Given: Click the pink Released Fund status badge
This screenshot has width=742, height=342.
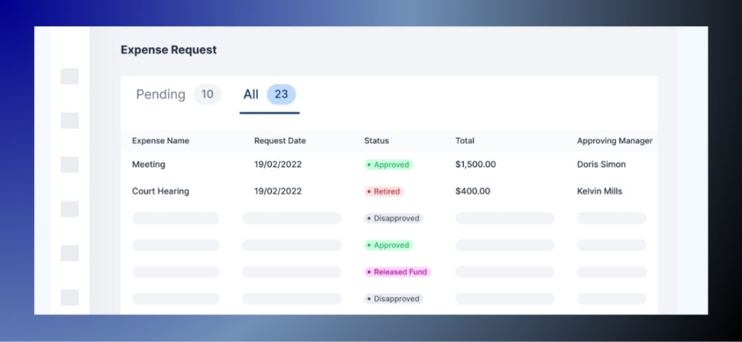Looking at the screenshot, I should tap(397, 272).
